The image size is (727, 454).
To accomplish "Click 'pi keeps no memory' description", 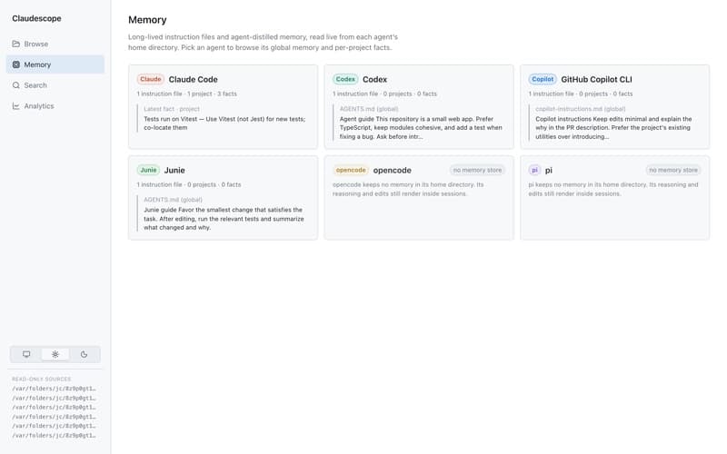I will tap(613, 189).
